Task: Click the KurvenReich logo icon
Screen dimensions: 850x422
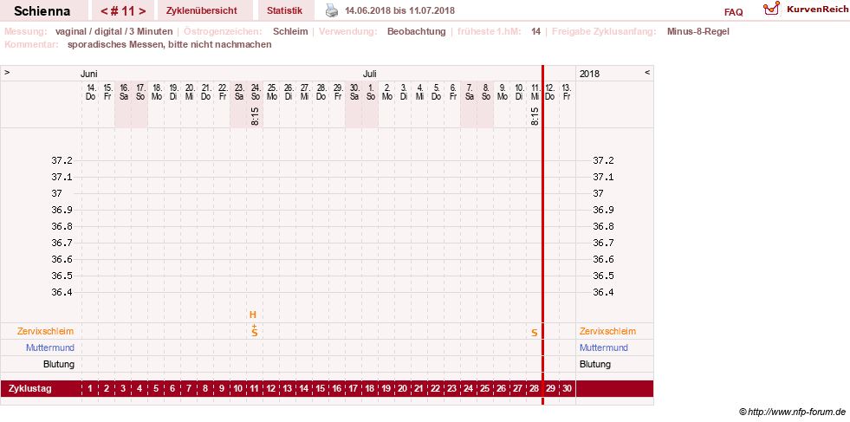Action: coord(771,9)
